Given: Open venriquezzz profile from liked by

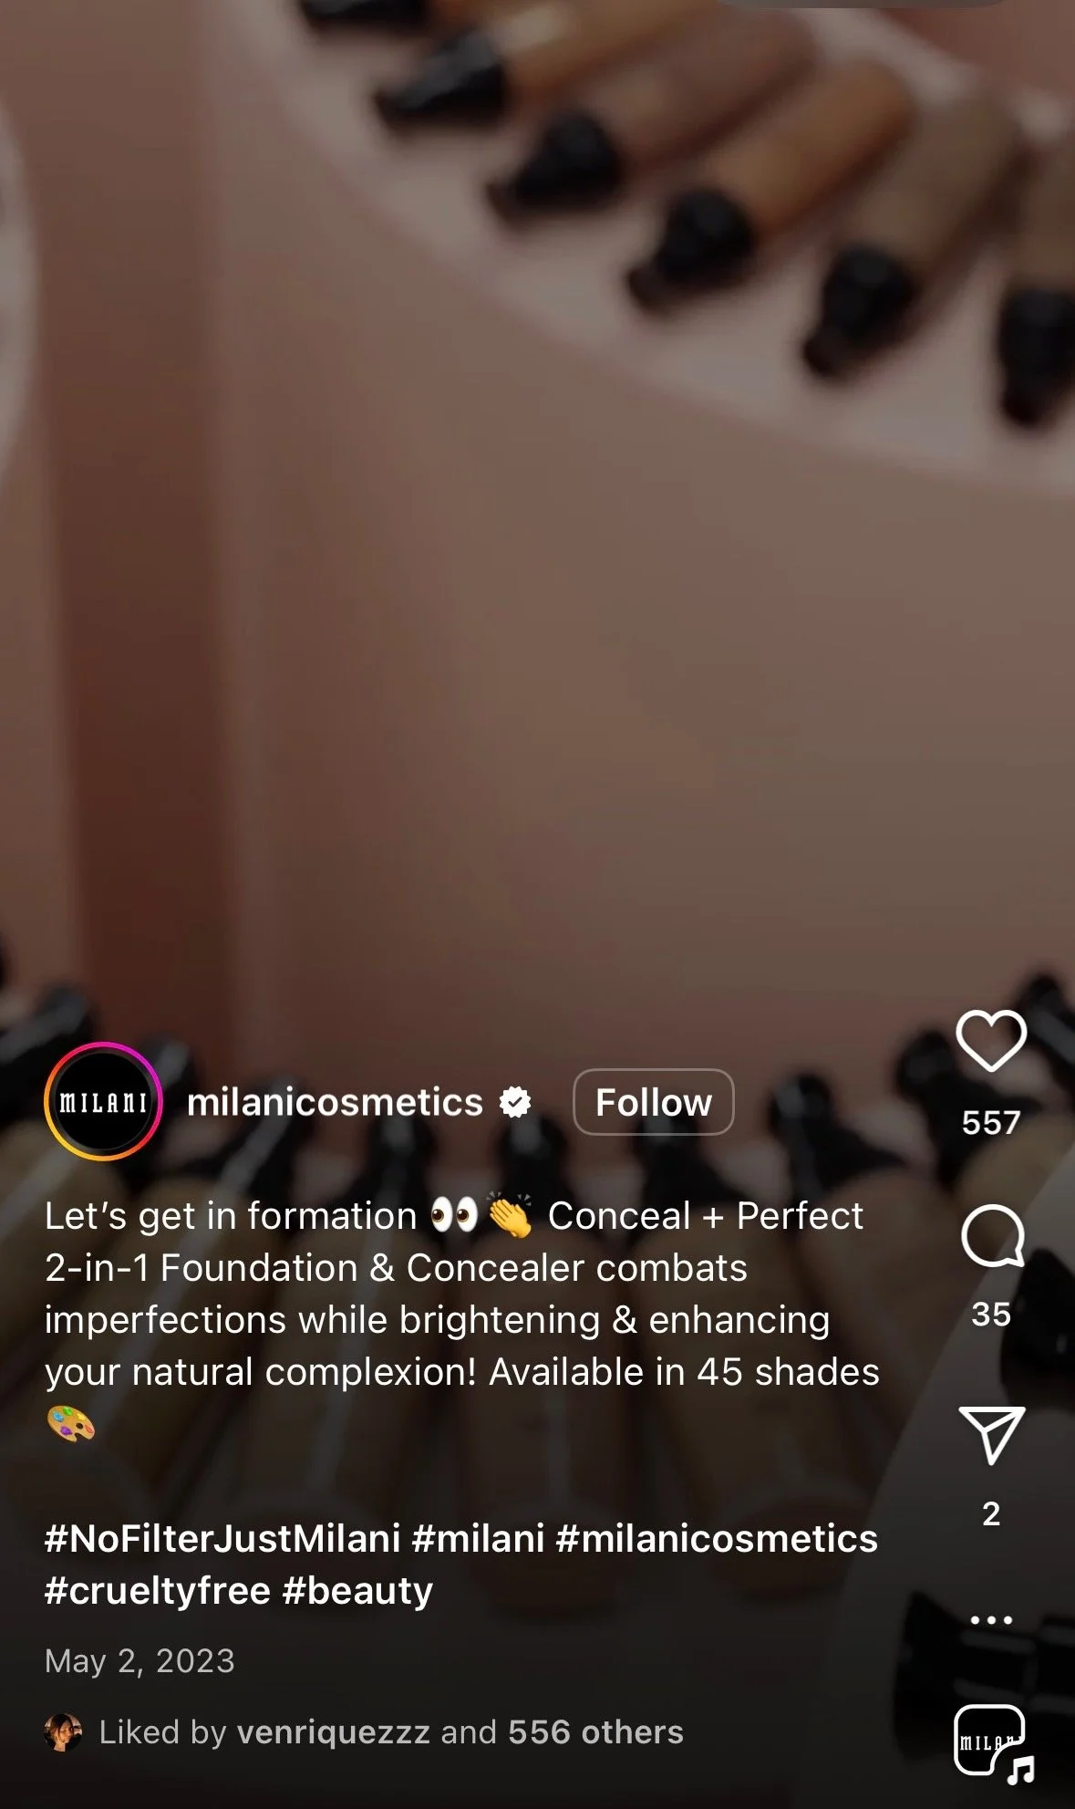Looking at the screenshot, I should [333, 1731].
